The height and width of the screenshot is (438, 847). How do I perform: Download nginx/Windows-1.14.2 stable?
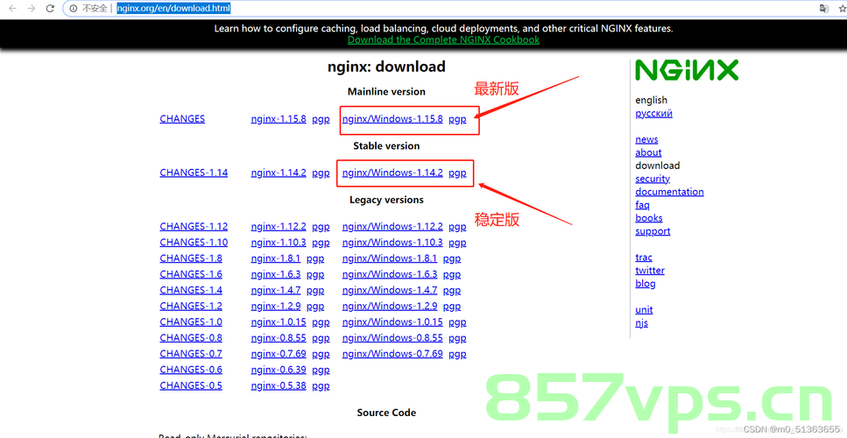pyautogui.click(x=392, y=173)
